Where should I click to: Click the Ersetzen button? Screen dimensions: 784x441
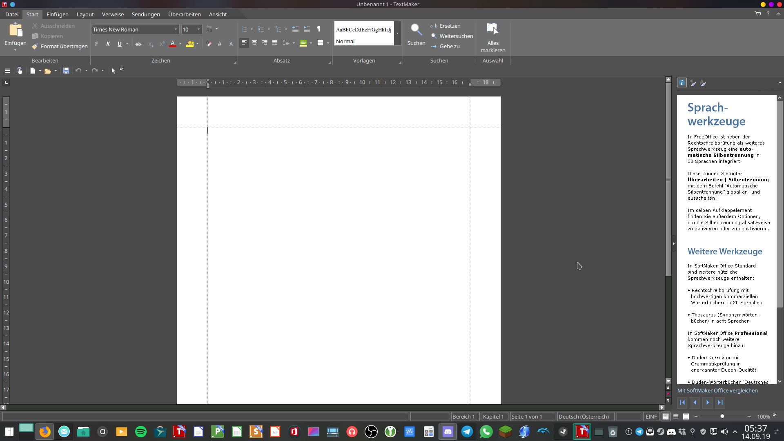click(x=449, y=26)
